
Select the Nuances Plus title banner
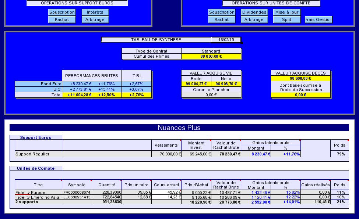coord(179,128)
